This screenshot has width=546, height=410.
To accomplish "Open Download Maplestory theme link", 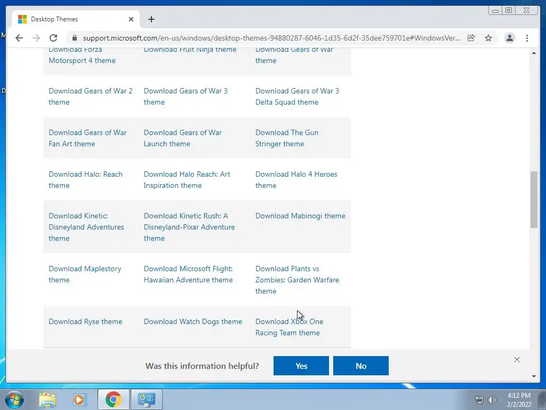I will coord(85,274).
